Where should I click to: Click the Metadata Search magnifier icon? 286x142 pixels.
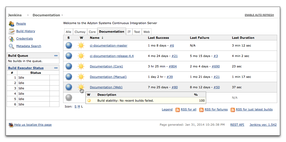(12, 46)
